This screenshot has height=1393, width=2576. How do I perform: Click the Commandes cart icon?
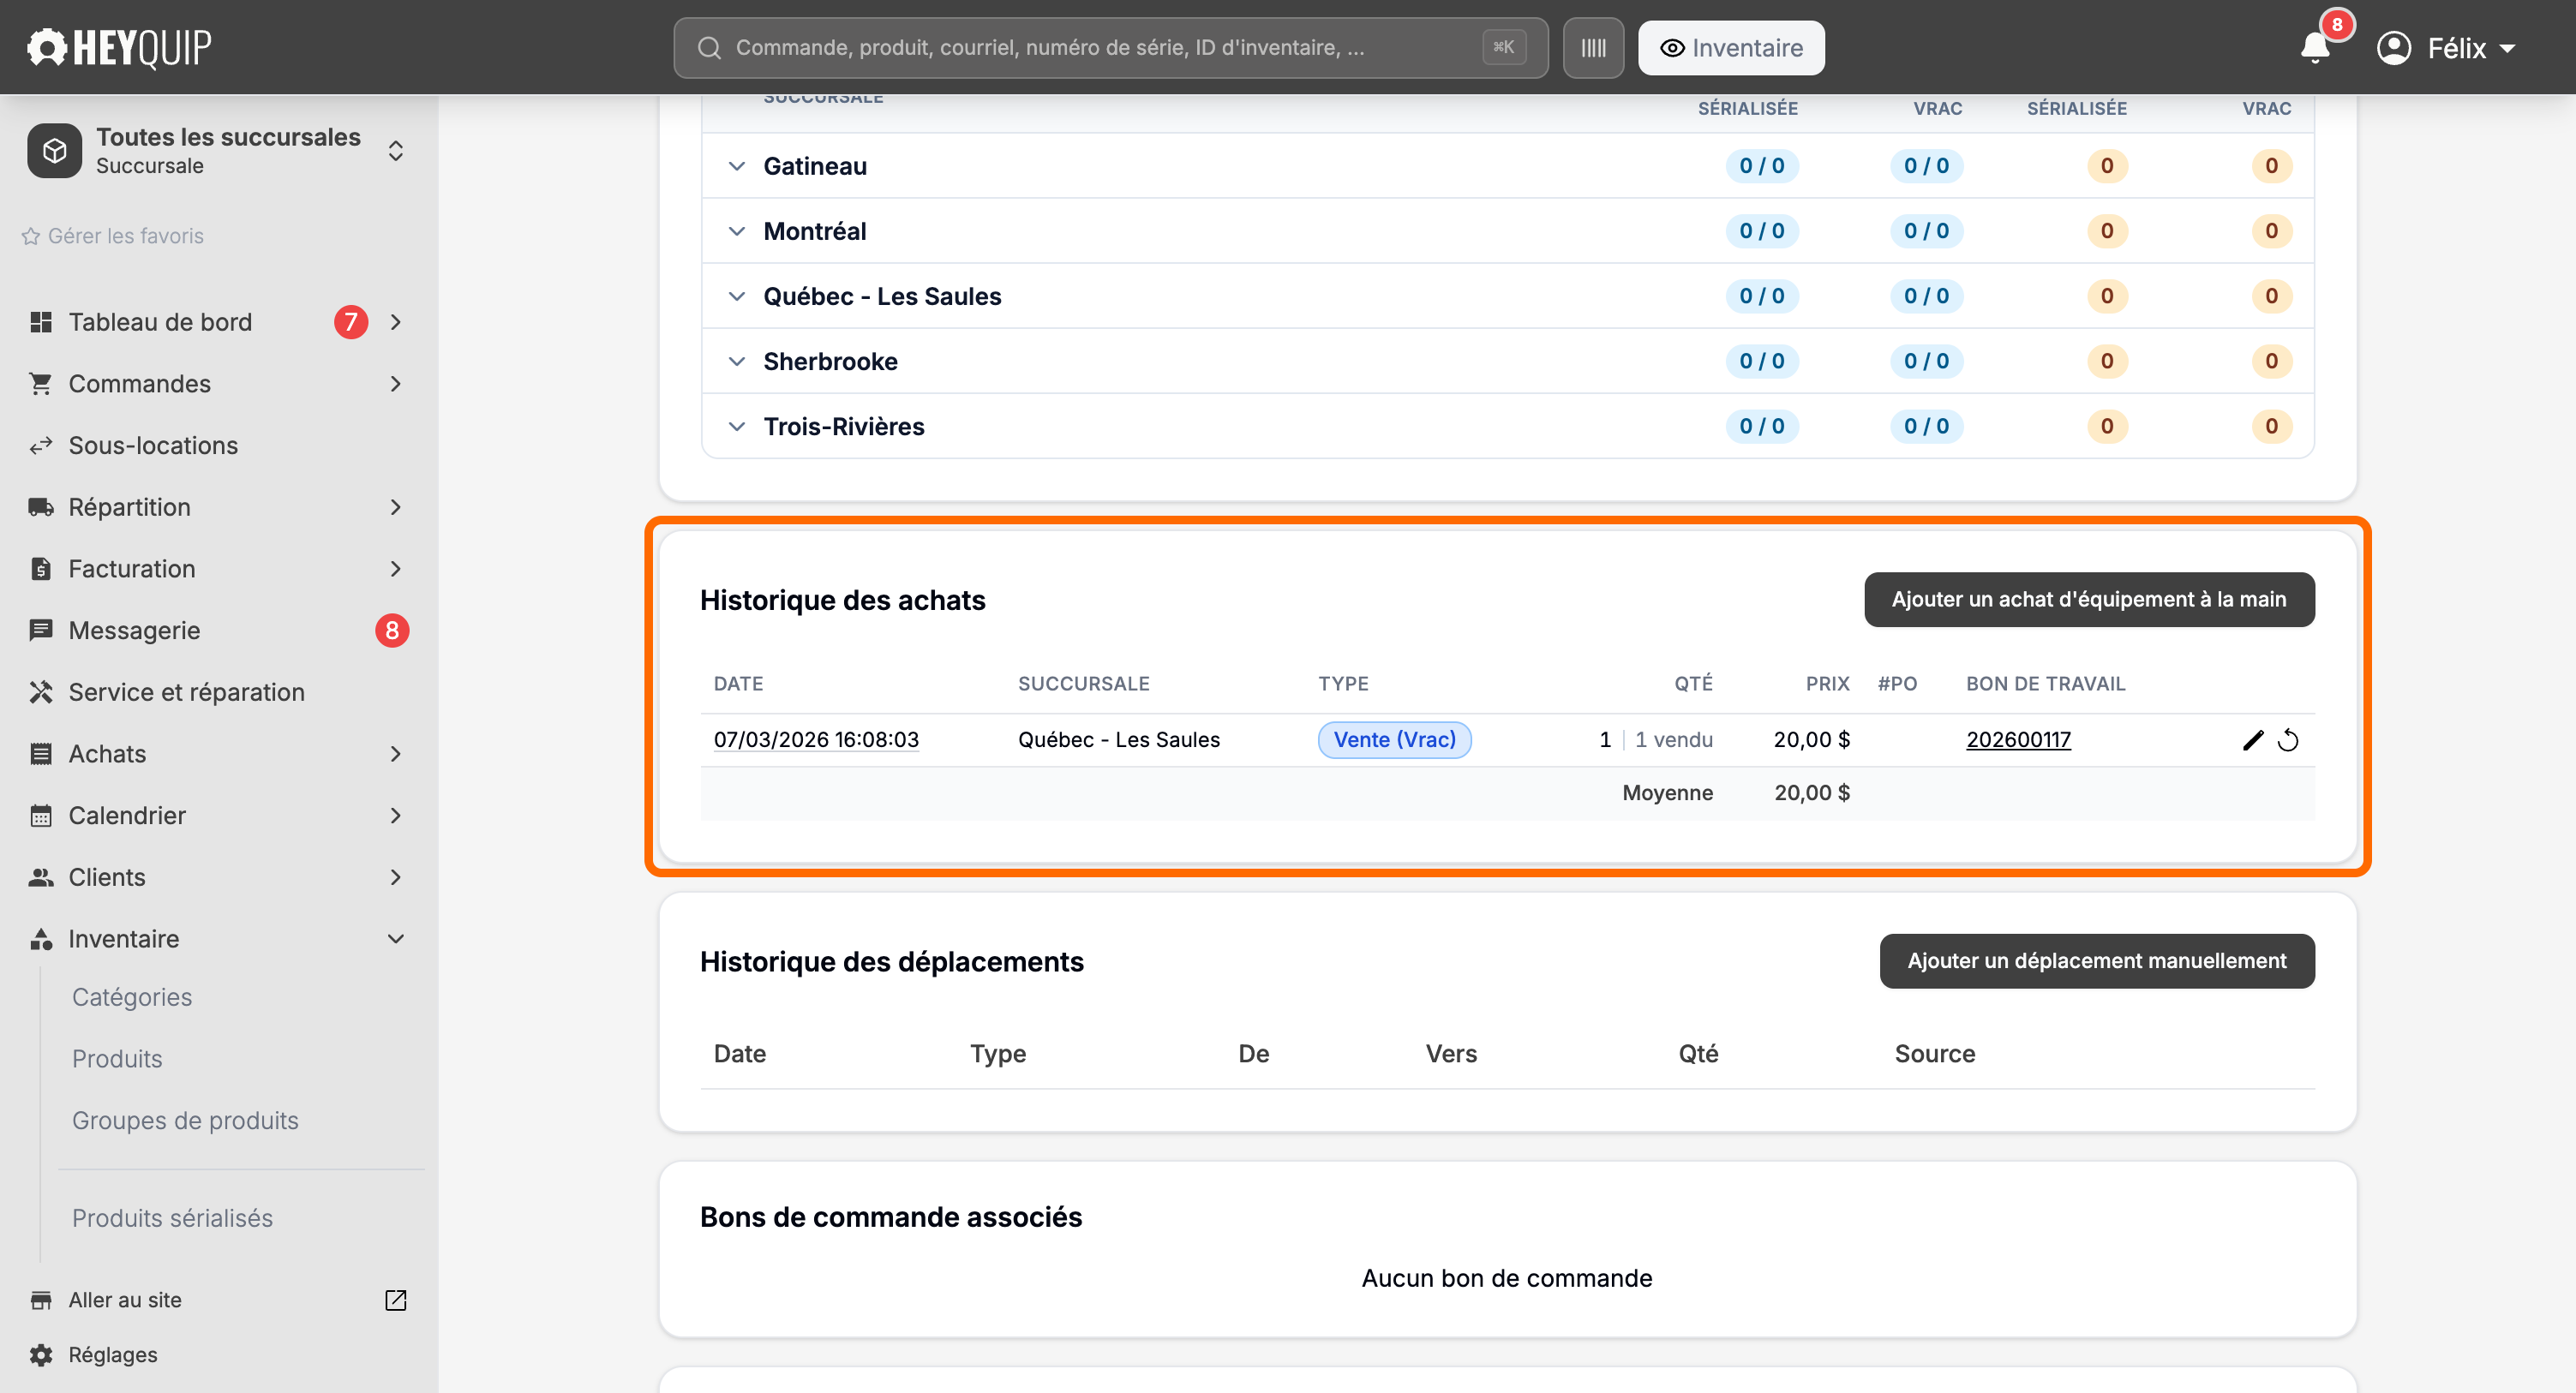tap(41, 384)
